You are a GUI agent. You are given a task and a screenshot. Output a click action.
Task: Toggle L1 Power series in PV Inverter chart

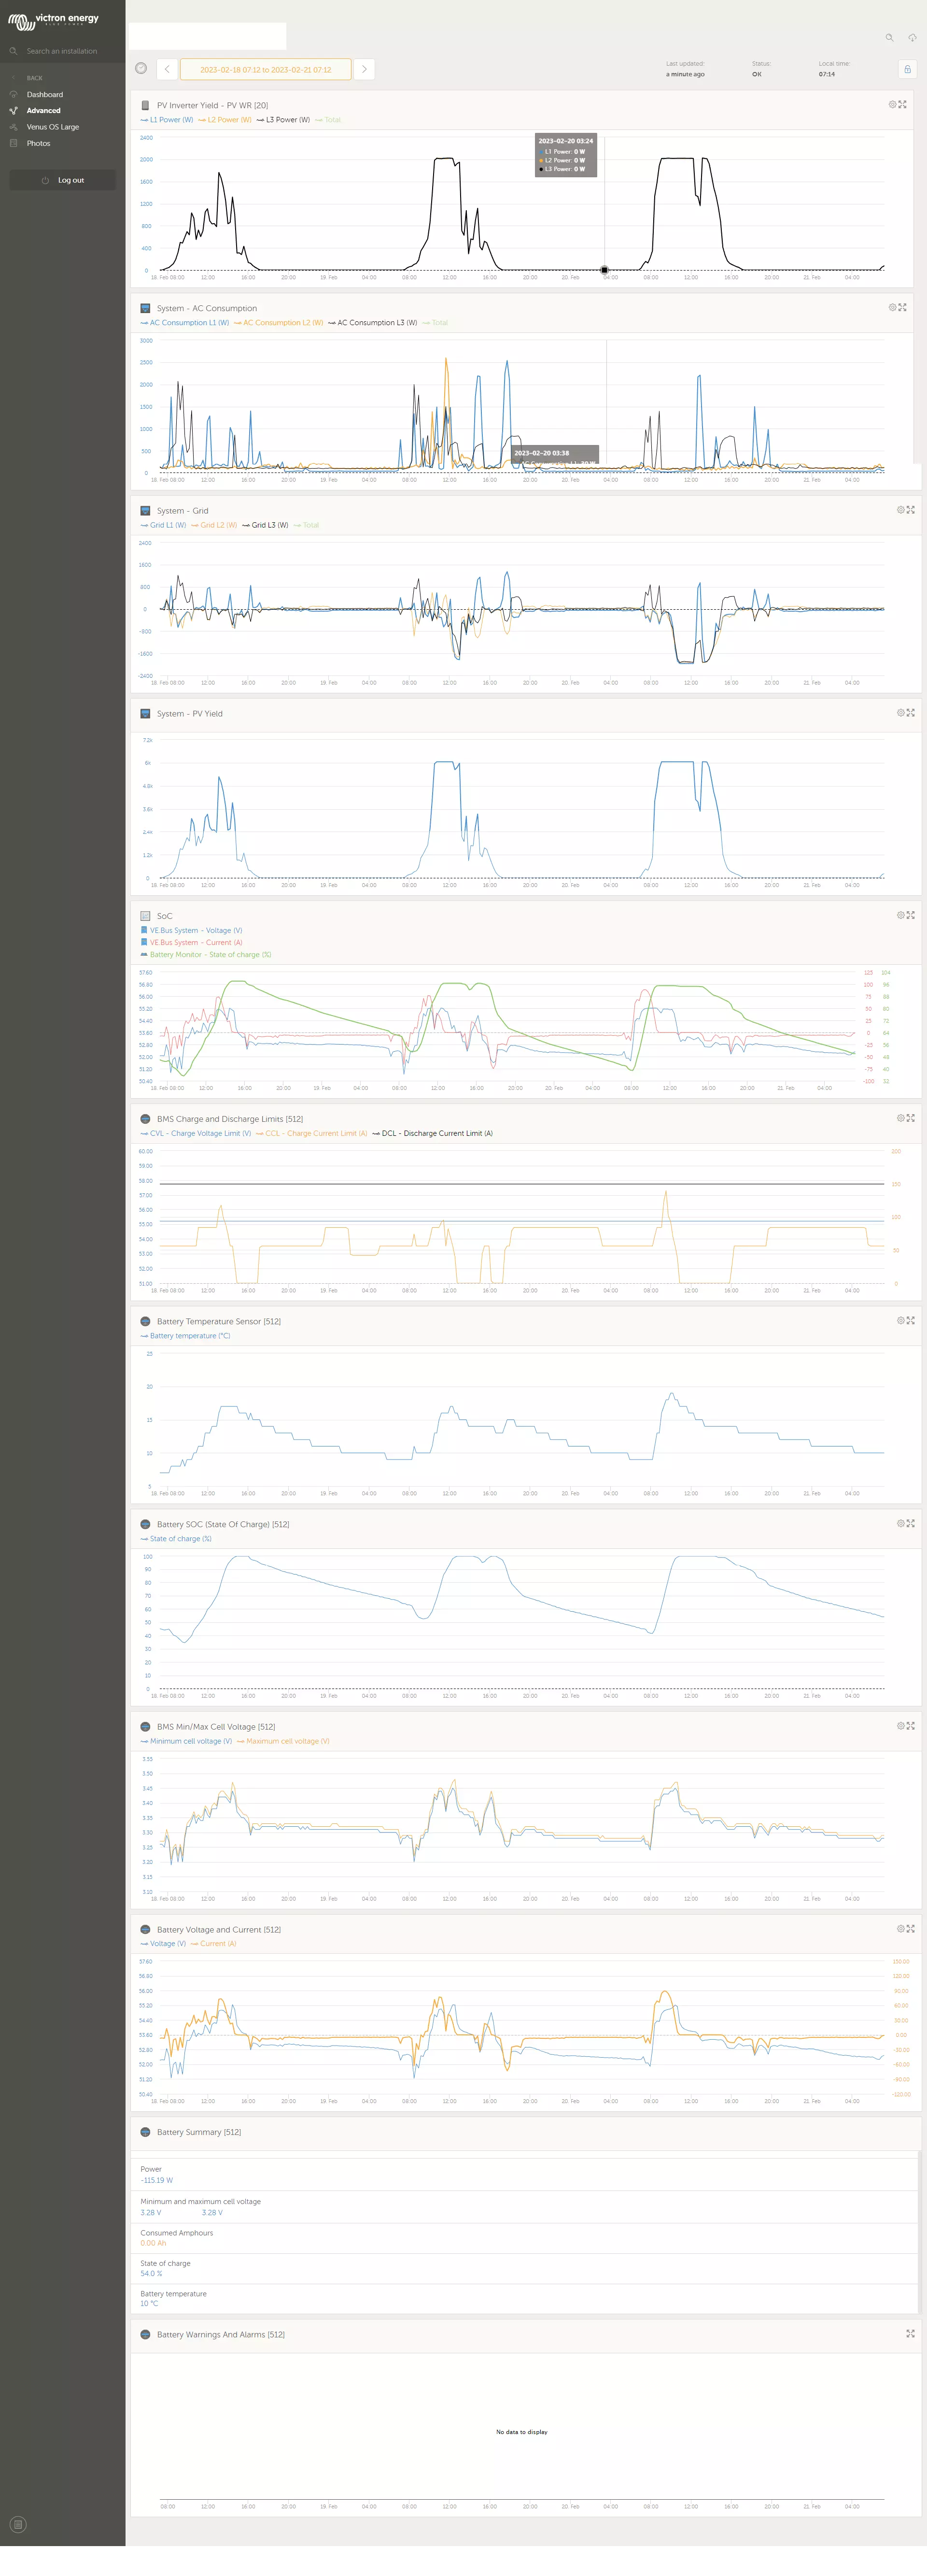166,120
